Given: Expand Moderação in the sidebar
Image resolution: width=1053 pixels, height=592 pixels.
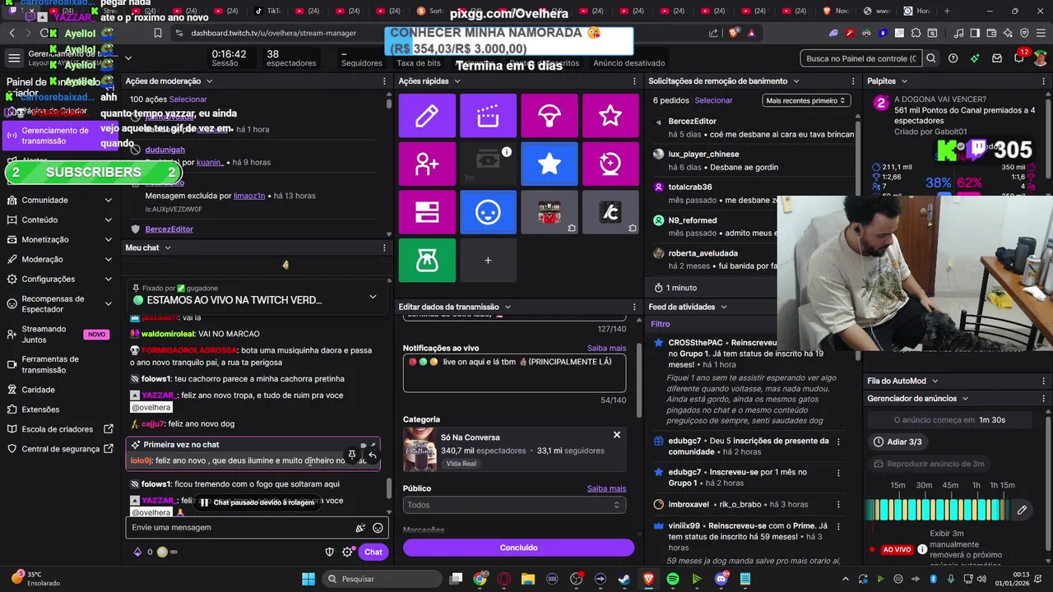Looking at the screenshot, I should tap(59, 259).
